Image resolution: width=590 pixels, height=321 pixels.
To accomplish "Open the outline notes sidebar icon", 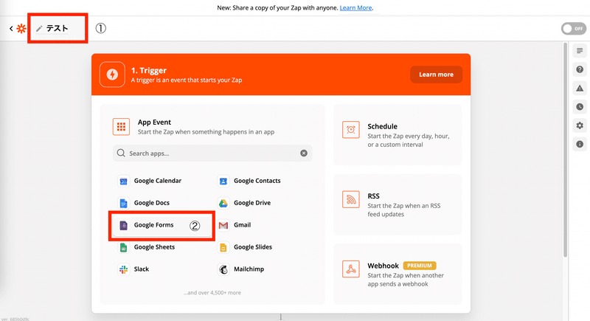I will 580,50.
